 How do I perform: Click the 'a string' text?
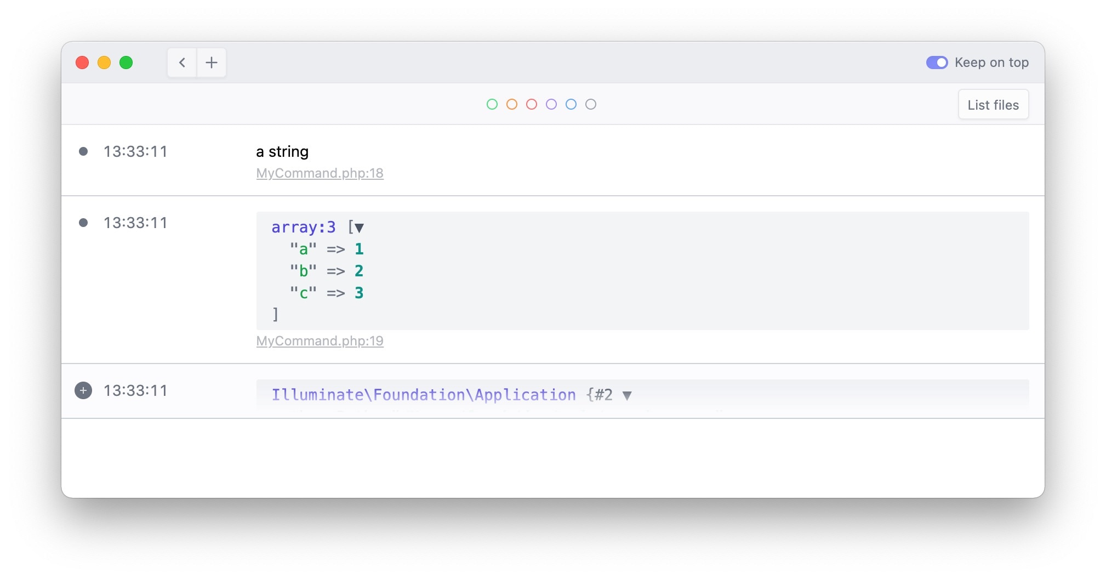pyautogui.click(x=282, y=152)
